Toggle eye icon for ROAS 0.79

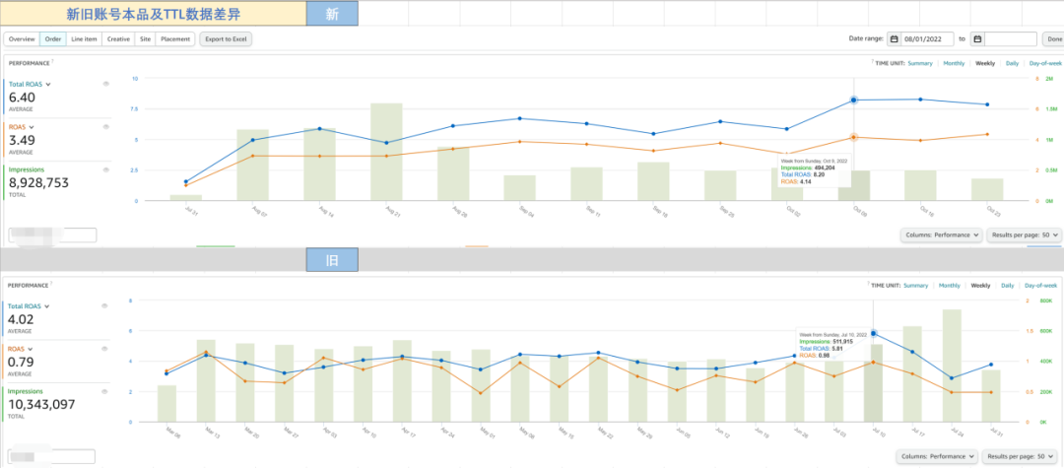click(x=105, y=349)
